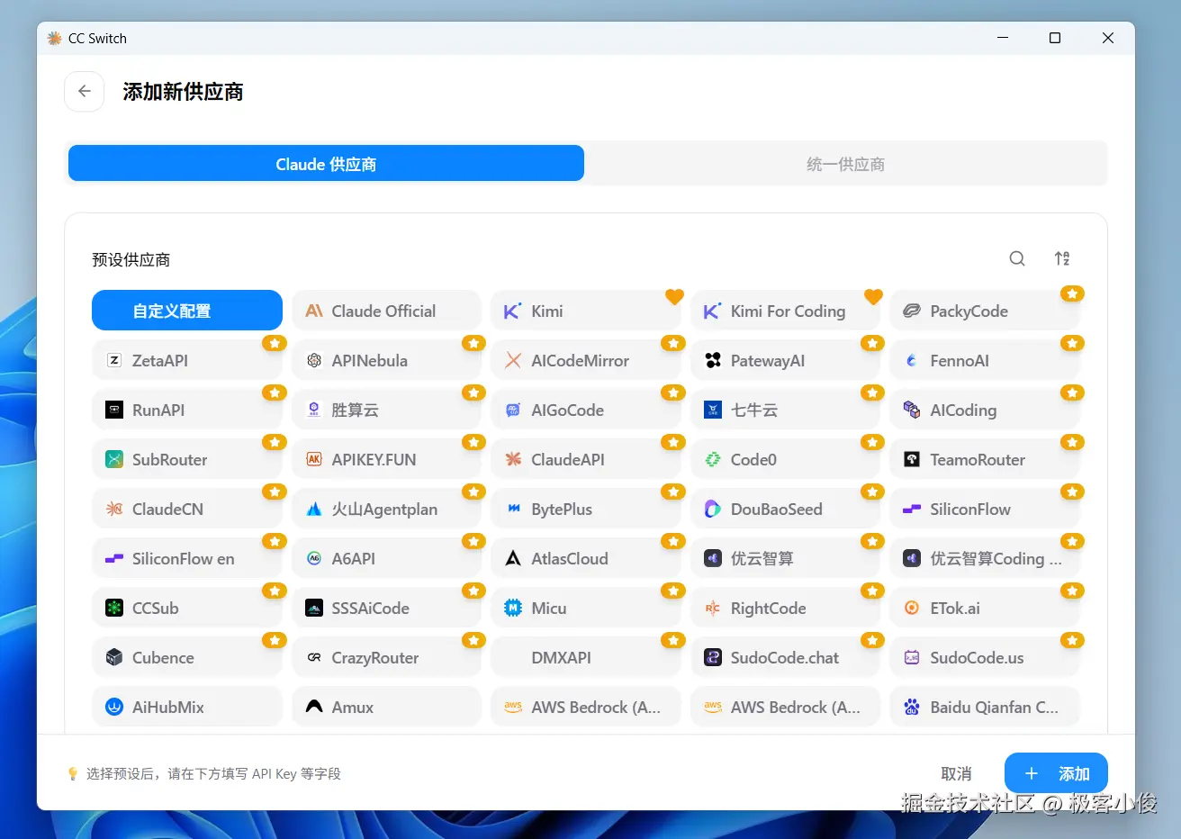Click the 添加 add button

[1056, 773]
